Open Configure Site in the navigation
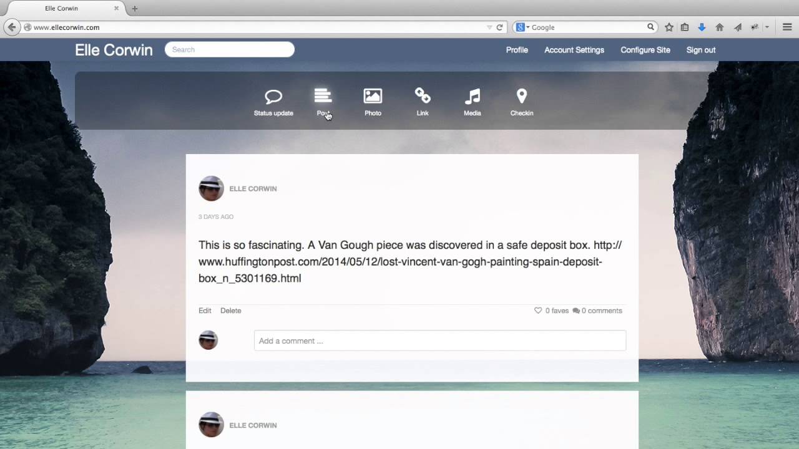This screenshot has width=799, height=449. pos(645,50)
